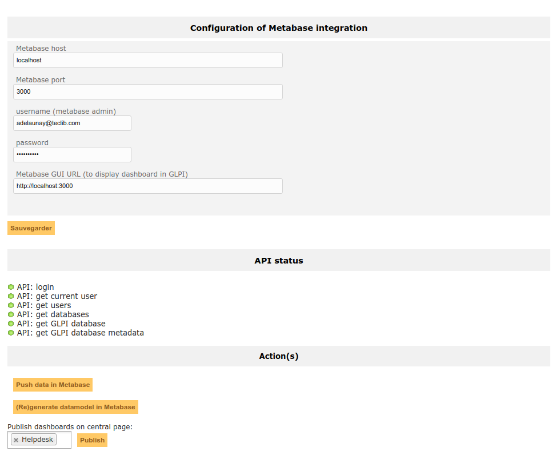Image resolution: width=556 pixels, height=451 pixels.
Task: Click the API status section header
Action: tap(279, 260)
